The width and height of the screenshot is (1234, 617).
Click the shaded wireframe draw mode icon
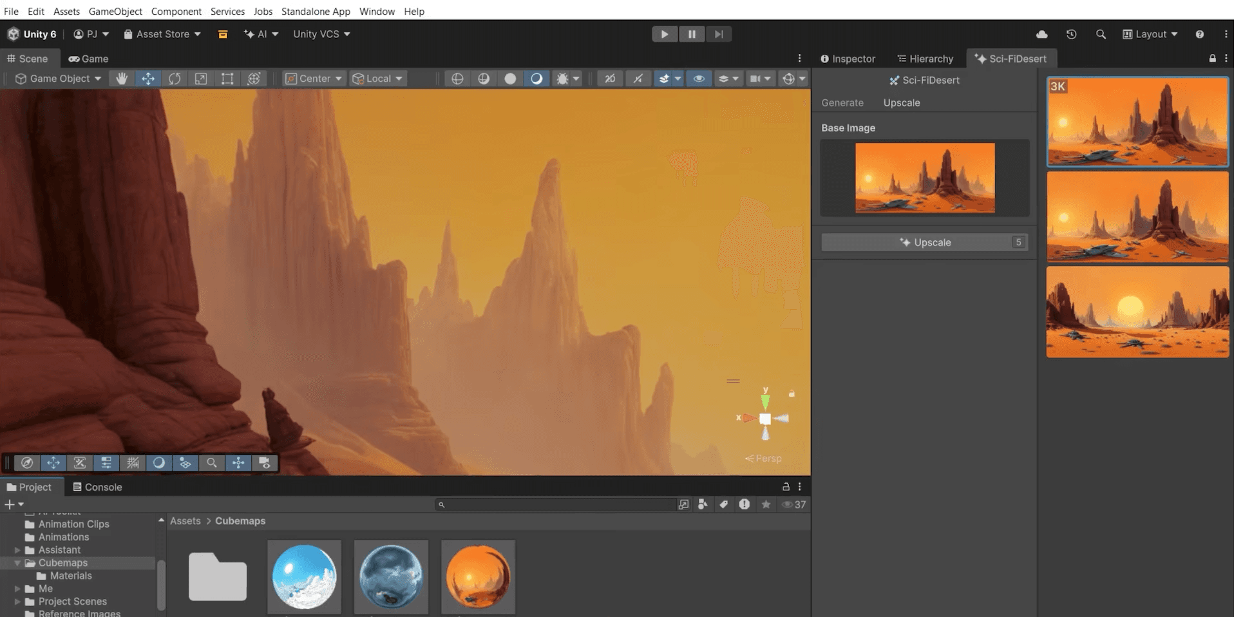tap(484, 79)
